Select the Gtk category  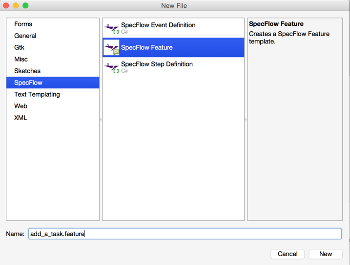53,47
